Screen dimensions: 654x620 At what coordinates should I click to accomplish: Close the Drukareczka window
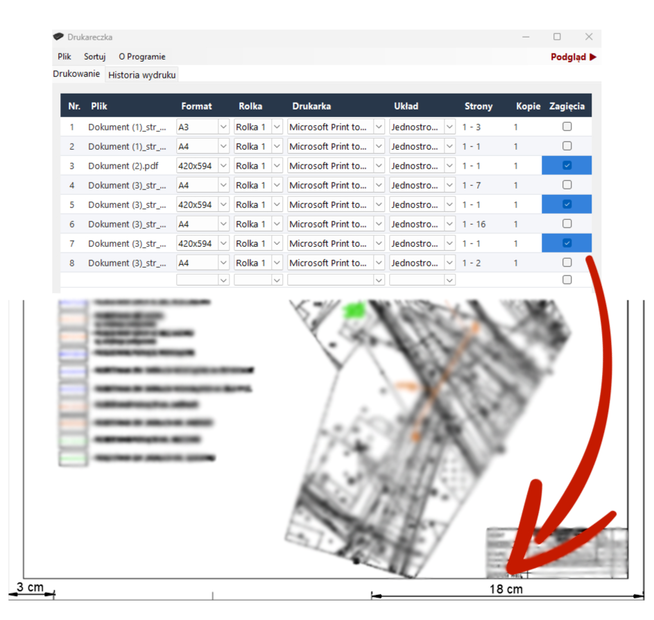click(589, 37)
